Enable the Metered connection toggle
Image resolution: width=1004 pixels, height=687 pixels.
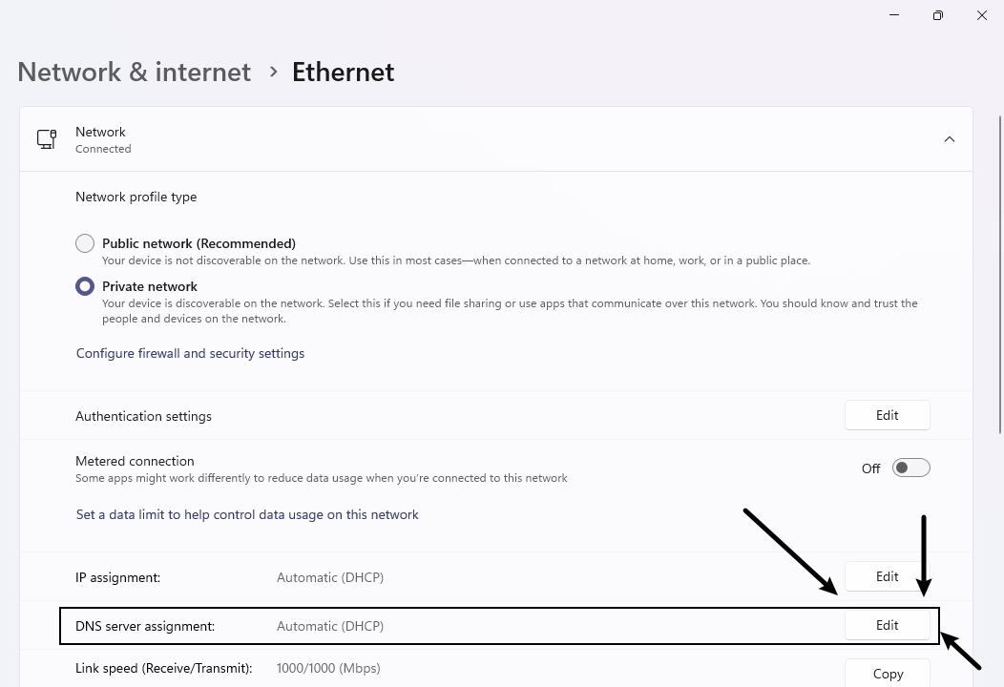click(x=910, y=468)
